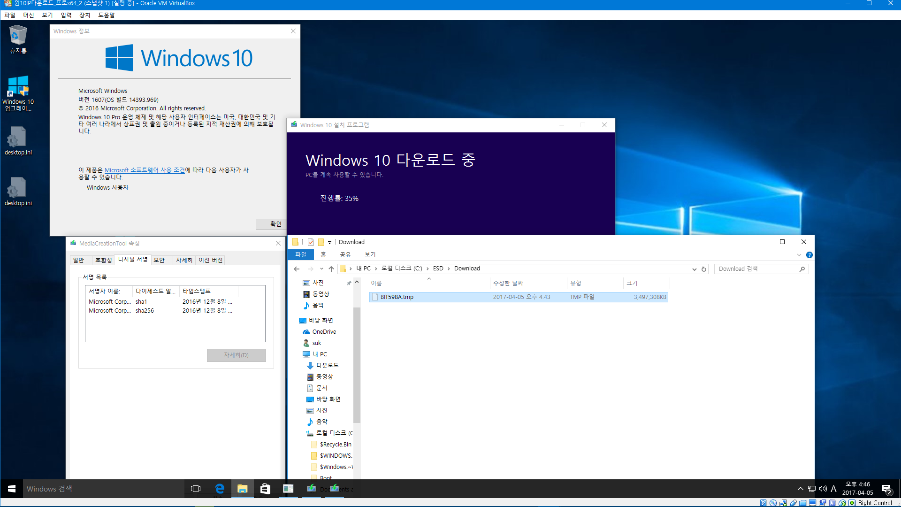The height and width of the screenshot is (507, 901).
Task: Open File Explorer from the taskbar
Action: pos(242,489)
